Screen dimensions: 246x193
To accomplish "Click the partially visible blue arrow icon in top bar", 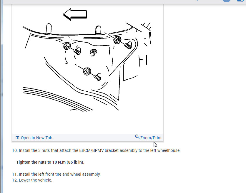I will (197, 1).
